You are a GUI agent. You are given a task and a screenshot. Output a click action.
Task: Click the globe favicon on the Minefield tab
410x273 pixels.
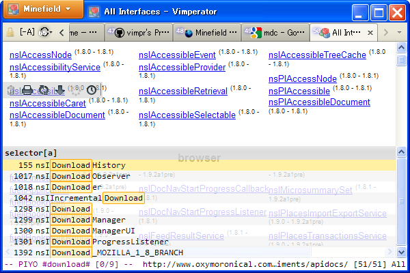tap(189, 33)
